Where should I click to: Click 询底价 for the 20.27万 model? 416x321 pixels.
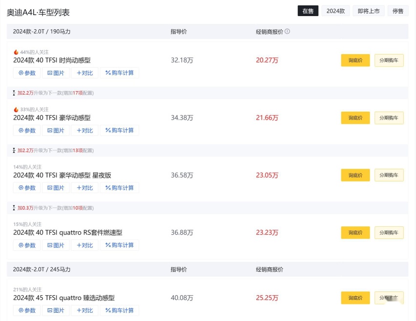(355, 60)
